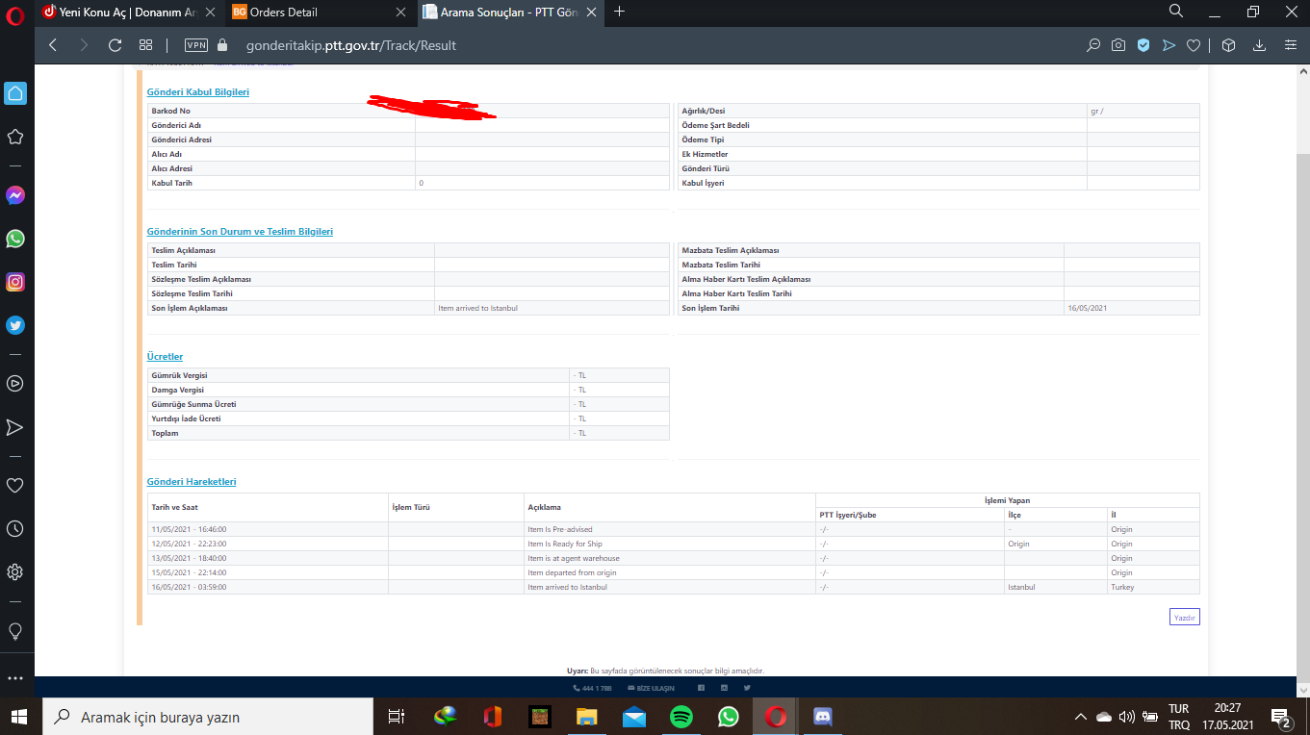Reload the PTT tracking page
Screen dimensions: 1310x735
tap(115, 45)
